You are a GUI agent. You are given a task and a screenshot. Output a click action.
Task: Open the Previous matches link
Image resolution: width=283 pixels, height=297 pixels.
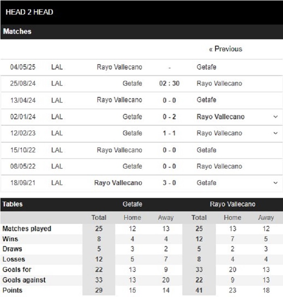coord(226,49)
